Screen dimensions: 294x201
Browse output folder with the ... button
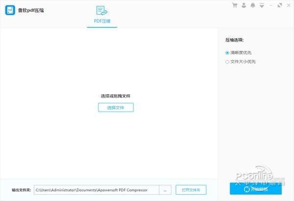(165, 190)
